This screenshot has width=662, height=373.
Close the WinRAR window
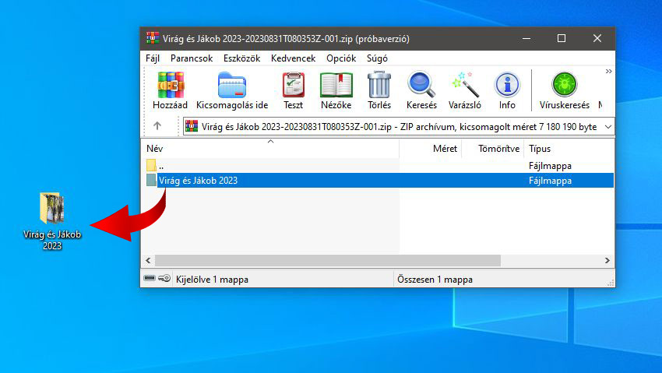(x=597, y=38)
